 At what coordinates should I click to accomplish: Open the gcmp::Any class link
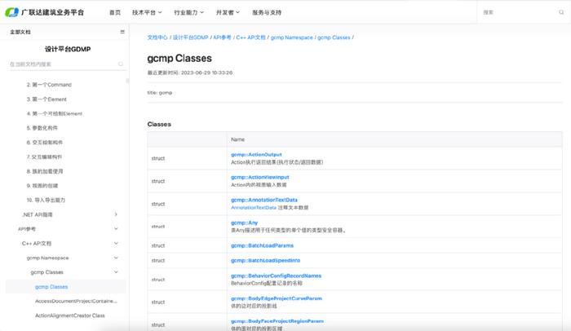coord(245,223)
